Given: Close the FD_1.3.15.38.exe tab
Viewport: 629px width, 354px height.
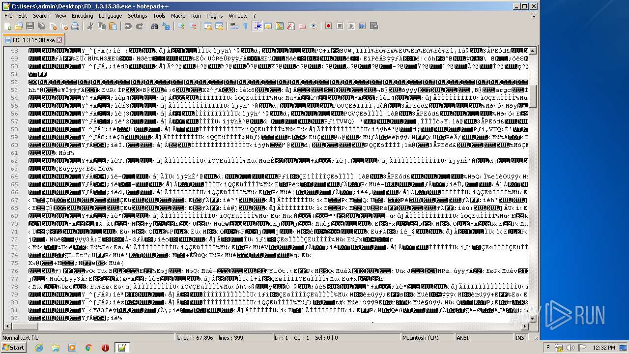Looking at the screenshot, I should click(x=59, y=40).
